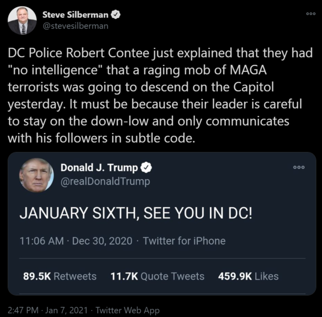
Task: Click the 11:06 AM quoted tweet timestamp
Action: point(42,241)
